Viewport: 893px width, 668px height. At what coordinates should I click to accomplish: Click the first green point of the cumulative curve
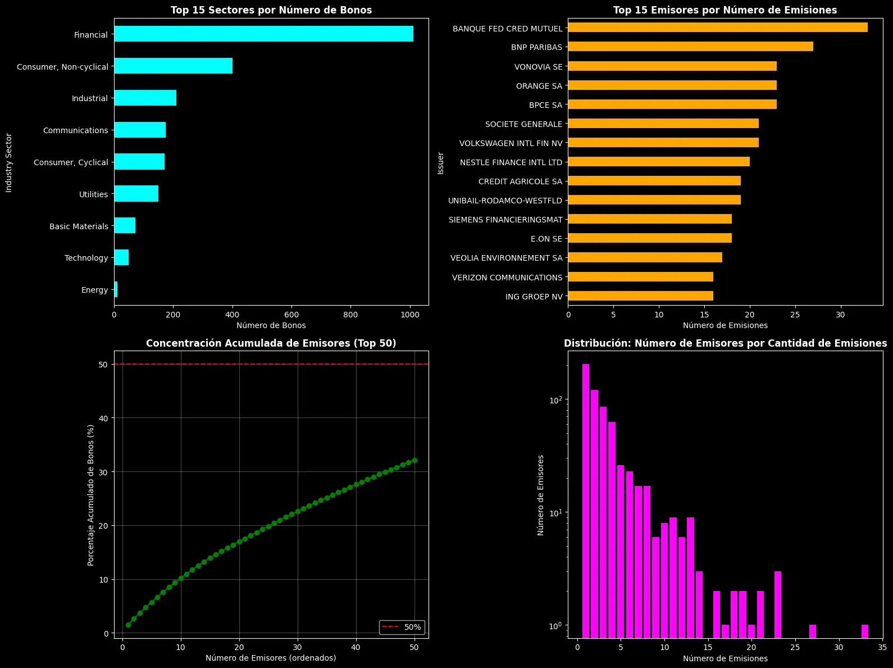click(128, 625)
